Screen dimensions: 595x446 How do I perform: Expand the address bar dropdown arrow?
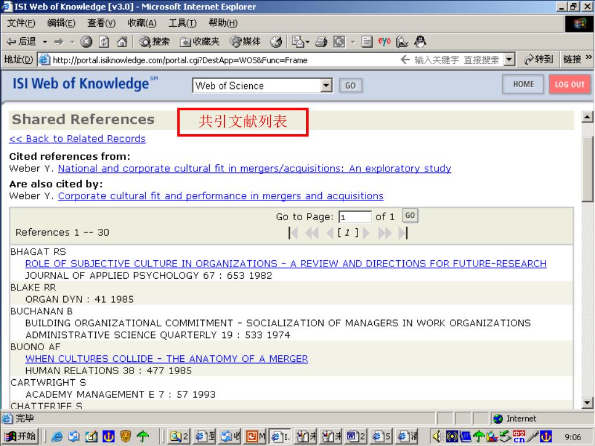(x=510, y=60)
